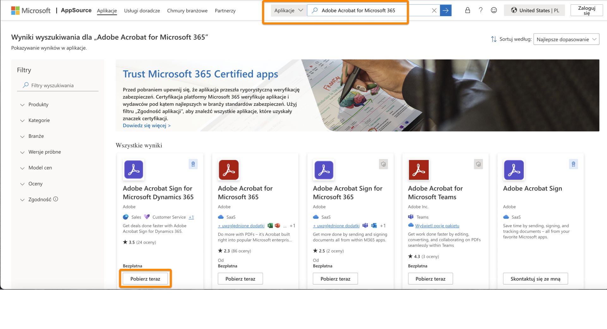Click the Filtry wyszukiwania filter field

(58, 85)
